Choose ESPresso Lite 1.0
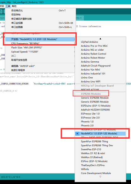The image size is (131, 184). point(100,114)
